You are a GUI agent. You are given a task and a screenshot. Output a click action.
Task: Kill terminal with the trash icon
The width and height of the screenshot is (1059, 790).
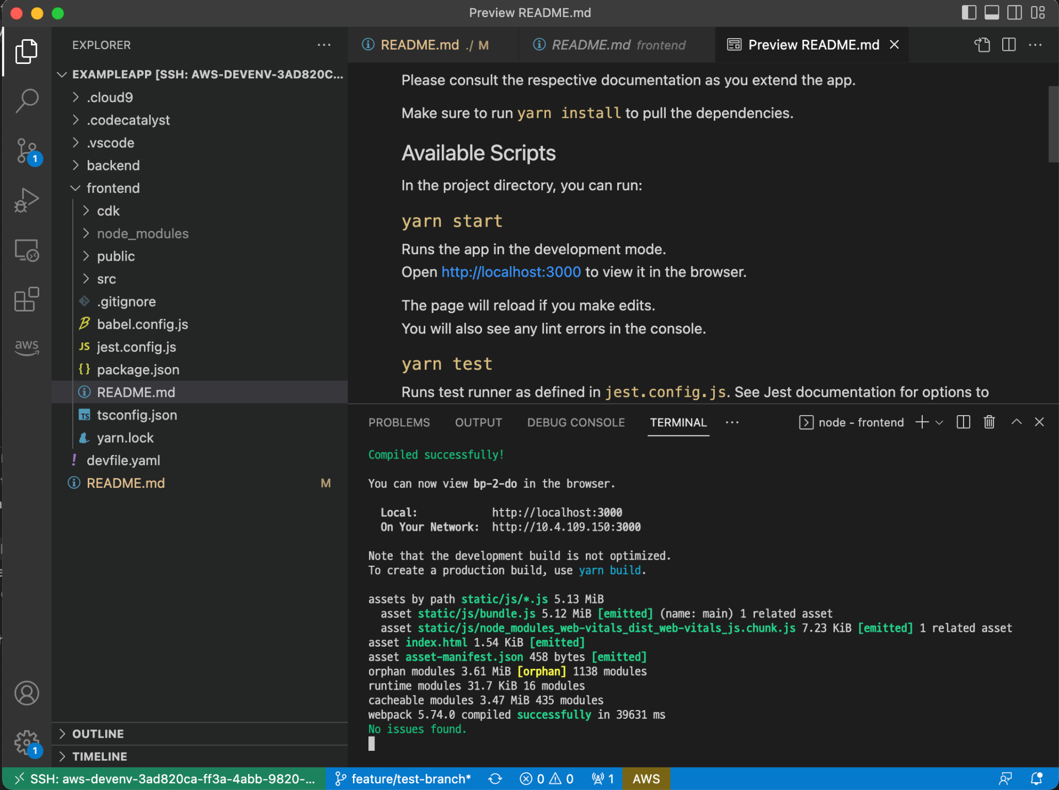(989, 422)
